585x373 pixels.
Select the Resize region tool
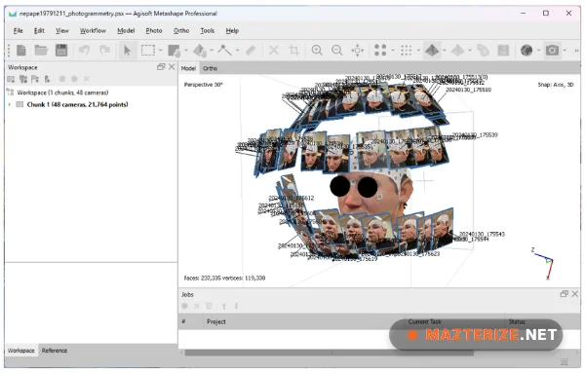click(x=174, y=50)
